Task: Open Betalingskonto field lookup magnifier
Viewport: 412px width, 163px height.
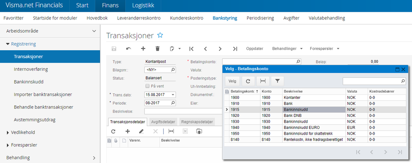Action: point(298,62)
